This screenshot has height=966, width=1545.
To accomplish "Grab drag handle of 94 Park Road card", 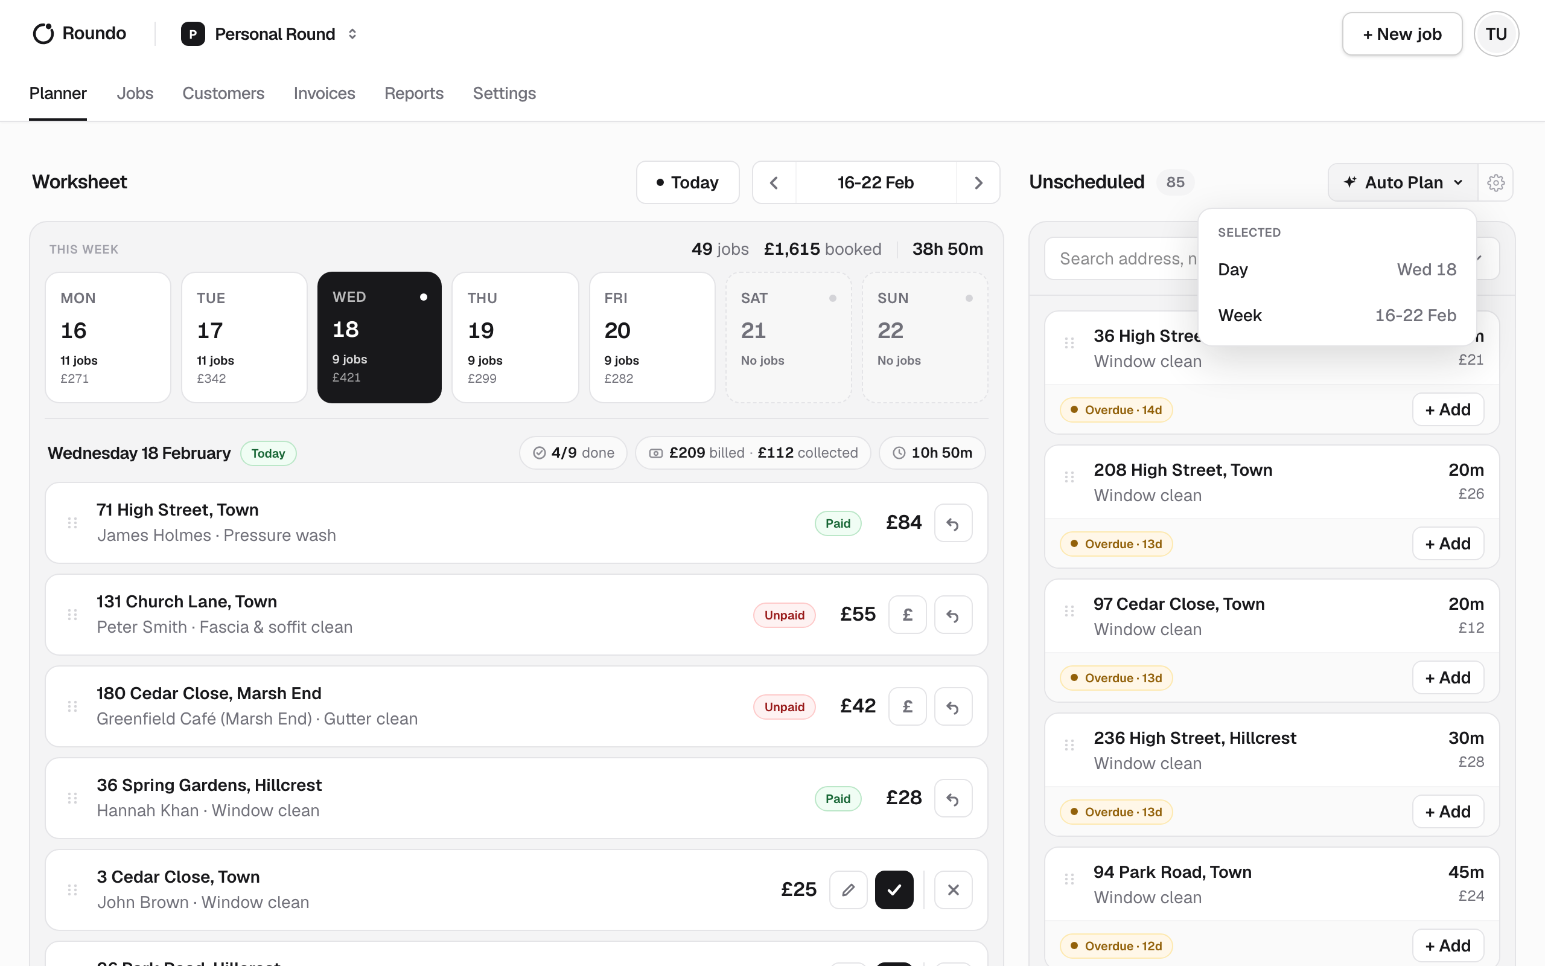I will 1069,880.
